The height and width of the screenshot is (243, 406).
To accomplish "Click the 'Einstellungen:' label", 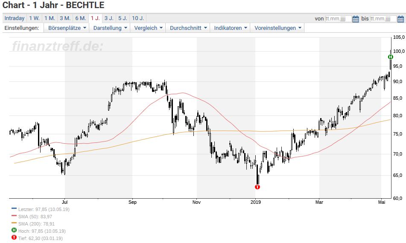I will tap(22, 28).
